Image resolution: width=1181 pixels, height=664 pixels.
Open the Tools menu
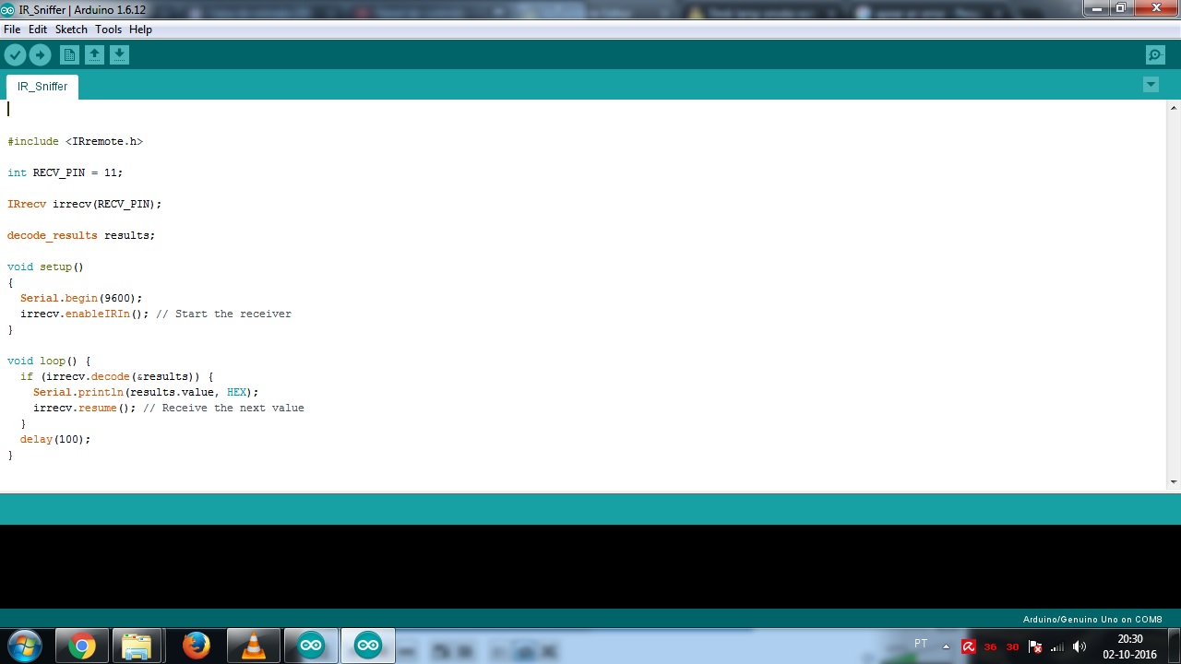108,30
